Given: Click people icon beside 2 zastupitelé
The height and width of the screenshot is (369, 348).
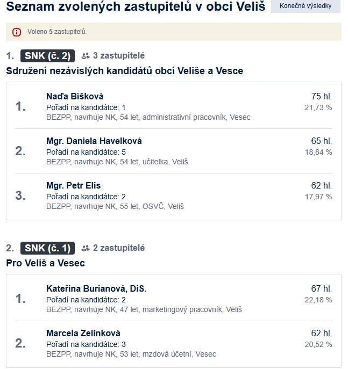Looking at the screenshot, I should (86, 248).
